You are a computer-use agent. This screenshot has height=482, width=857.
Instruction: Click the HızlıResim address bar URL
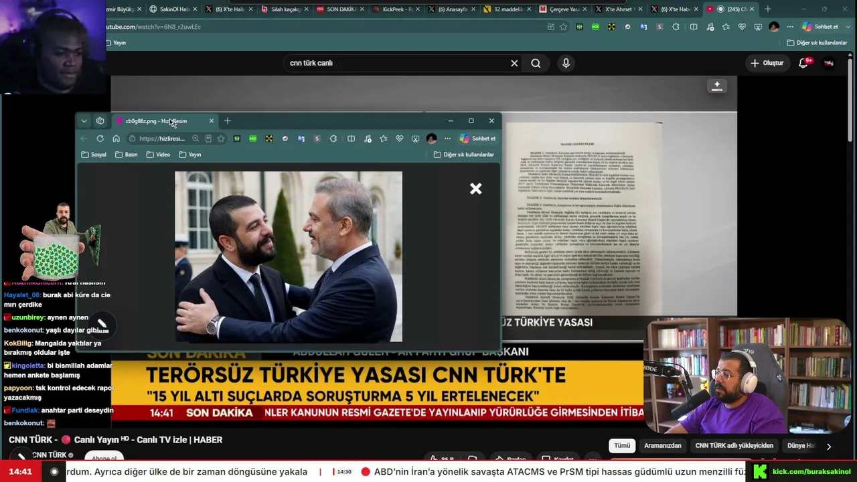[161, 139]
